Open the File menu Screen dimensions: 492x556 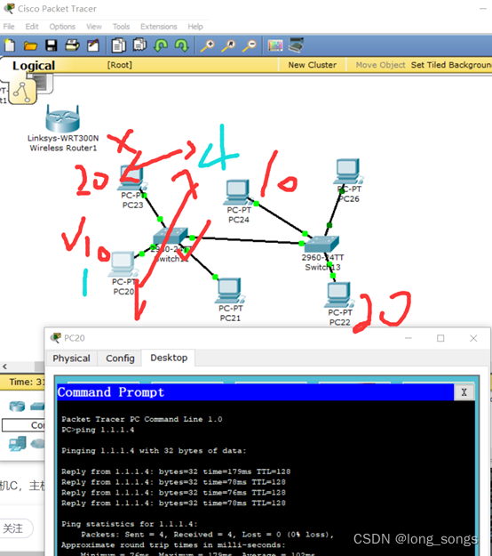tap(9, 27)
